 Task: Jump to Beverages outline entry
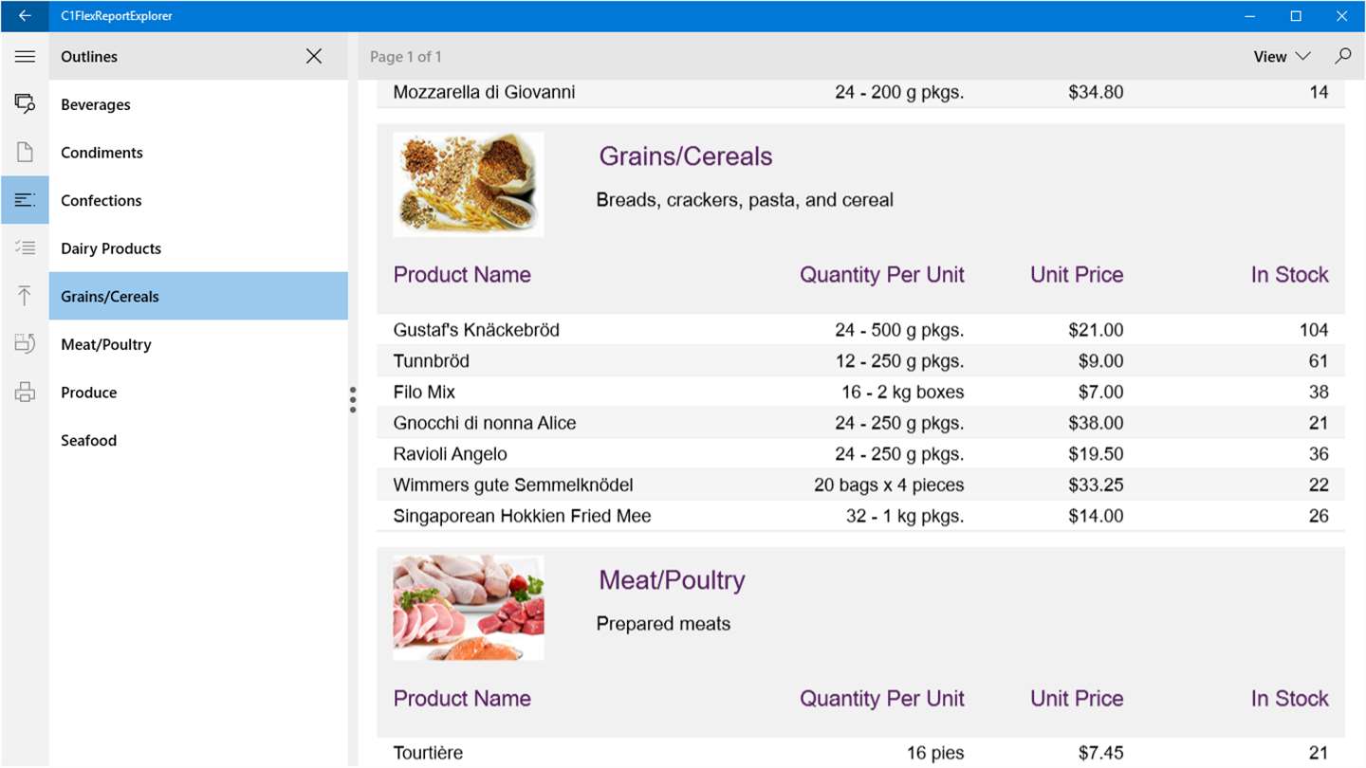(96, 104)
